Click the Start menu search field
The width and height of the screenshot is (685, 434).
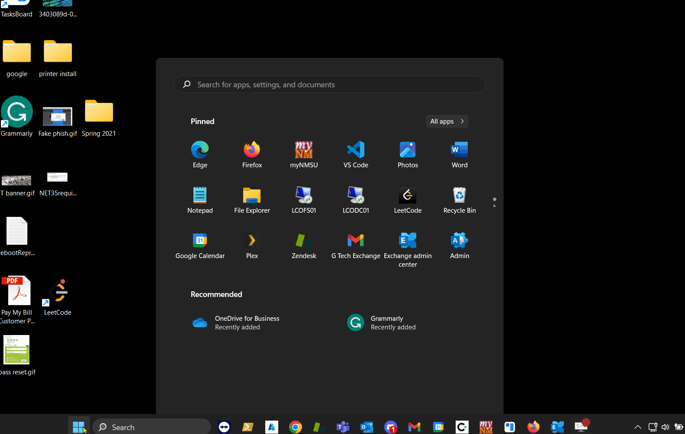[x=330, y=84]
